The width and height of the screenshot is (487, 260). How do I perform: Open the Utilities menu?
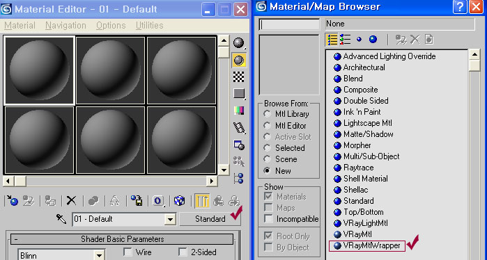click(x=149, y=26)
